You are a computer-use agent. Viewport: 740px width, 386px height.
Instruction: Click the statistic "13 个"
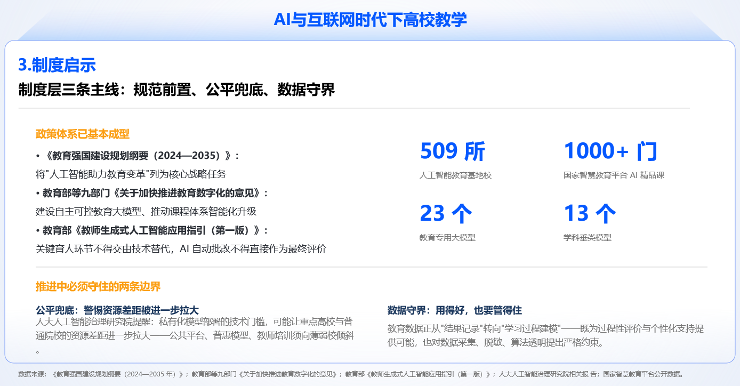tap(590, 213)
